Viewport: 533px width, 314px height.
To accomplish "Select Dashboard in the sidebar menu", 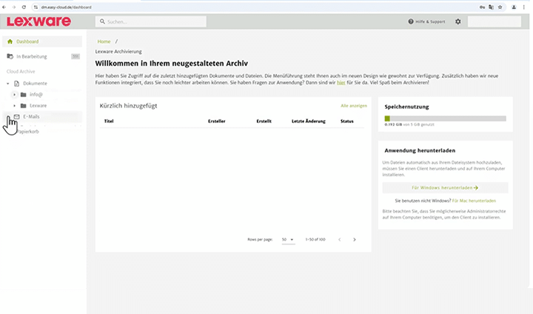I will (27, 41).
